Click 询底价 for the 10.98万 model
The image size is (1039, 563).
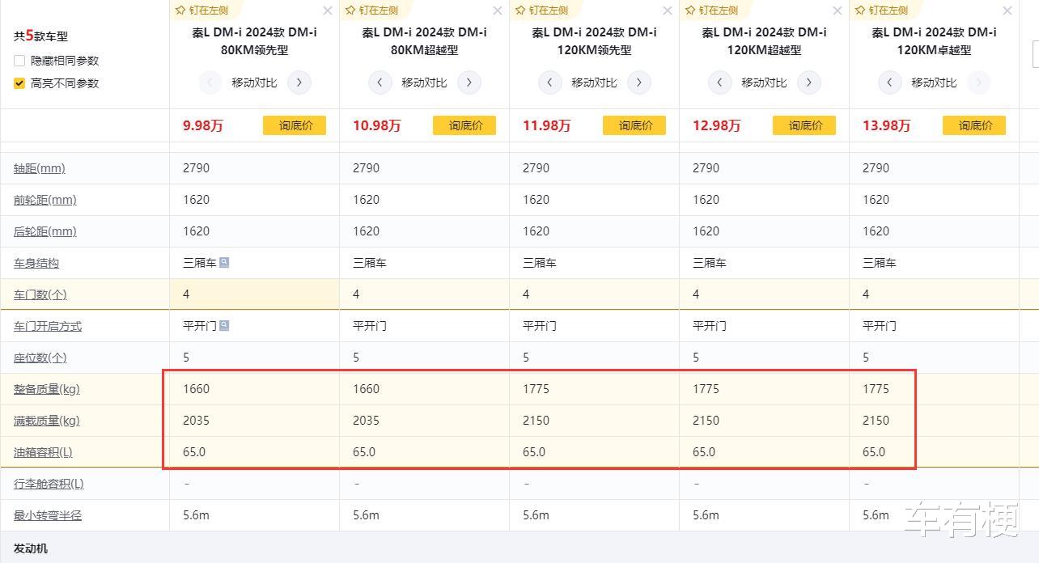click(x=464, y=125)
